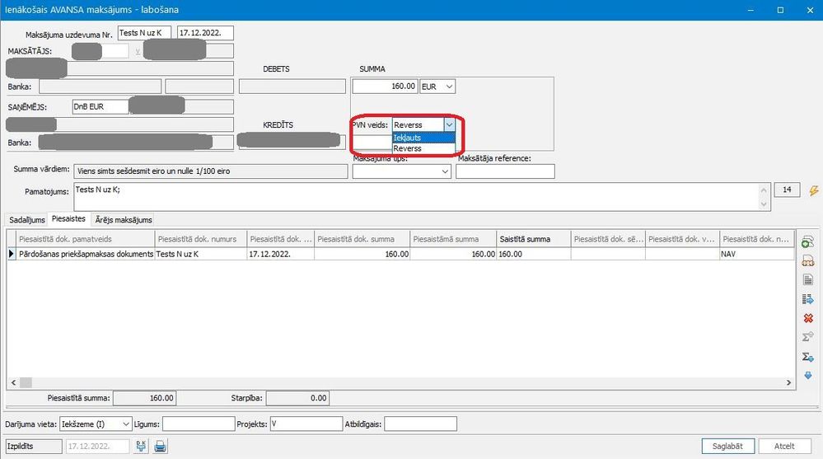Click the button labeled 14
Screen dimensions: 823x459
(x=787, y=190)
